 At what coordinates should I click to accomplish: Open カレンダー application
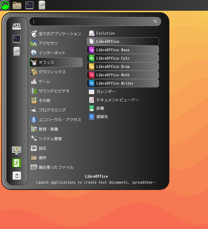(123, 92)
